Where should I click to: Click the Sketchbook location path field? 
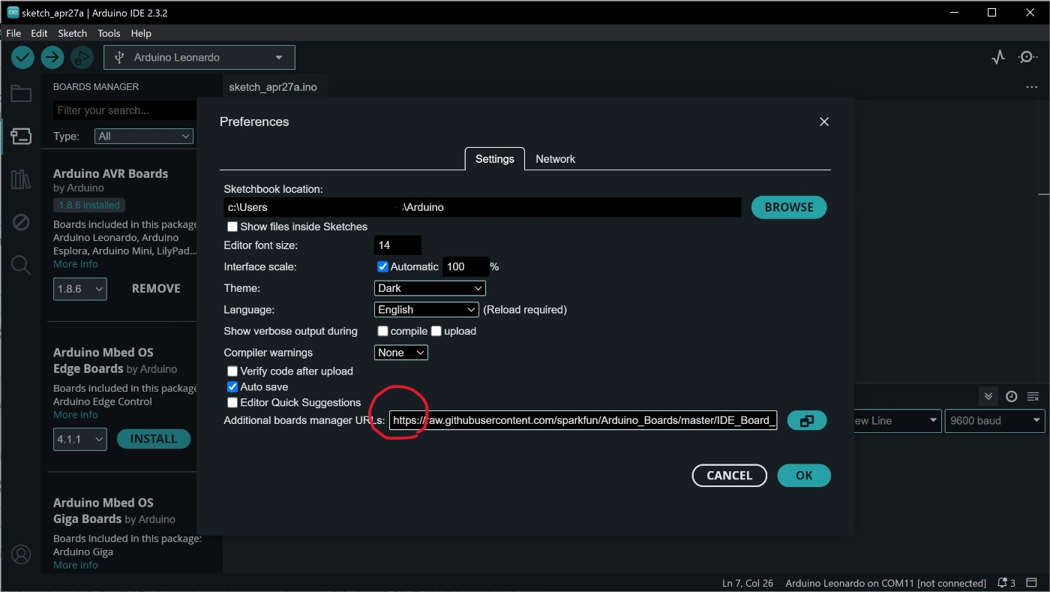coord(482,207)
